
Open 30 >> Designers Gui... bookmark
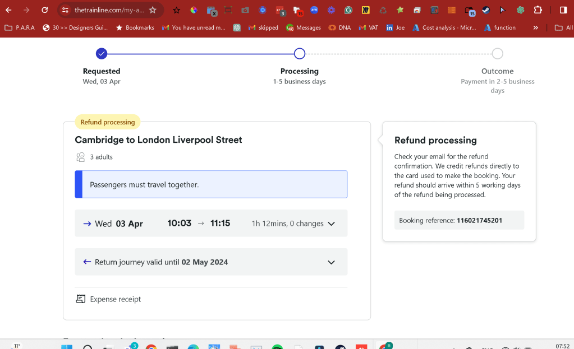click(75, 27)
